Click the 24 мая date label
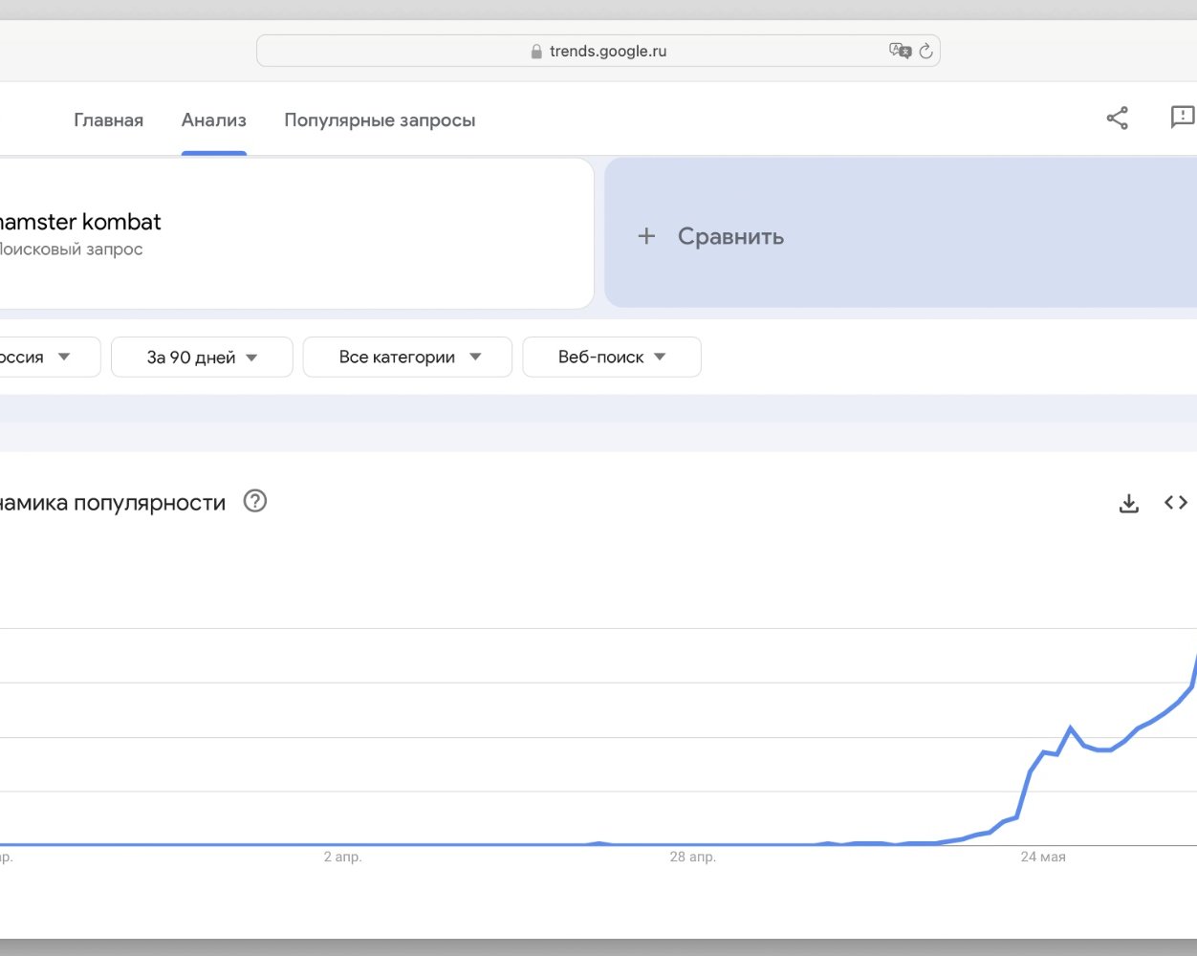1197x956 pixels. point(1043,857)
